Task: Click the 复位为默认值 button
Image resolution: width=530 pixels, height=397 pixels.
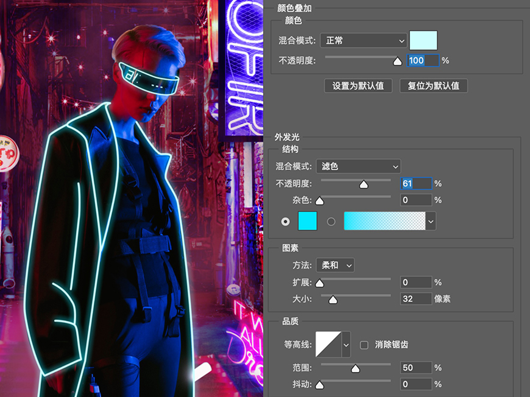Action: pos(433,85)
